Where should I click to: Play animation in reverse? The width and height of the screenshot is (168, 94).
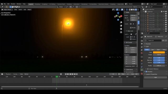click(x=70, y=74)
